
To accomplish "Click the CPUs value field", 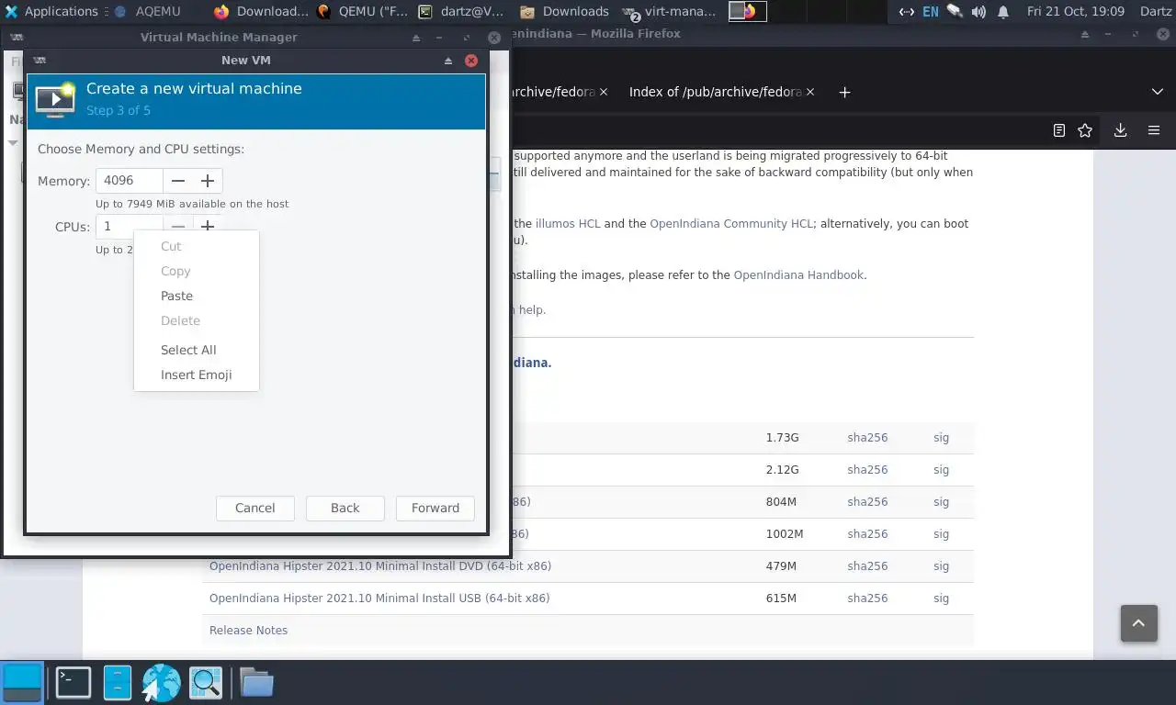I will (x=130, y=226).
